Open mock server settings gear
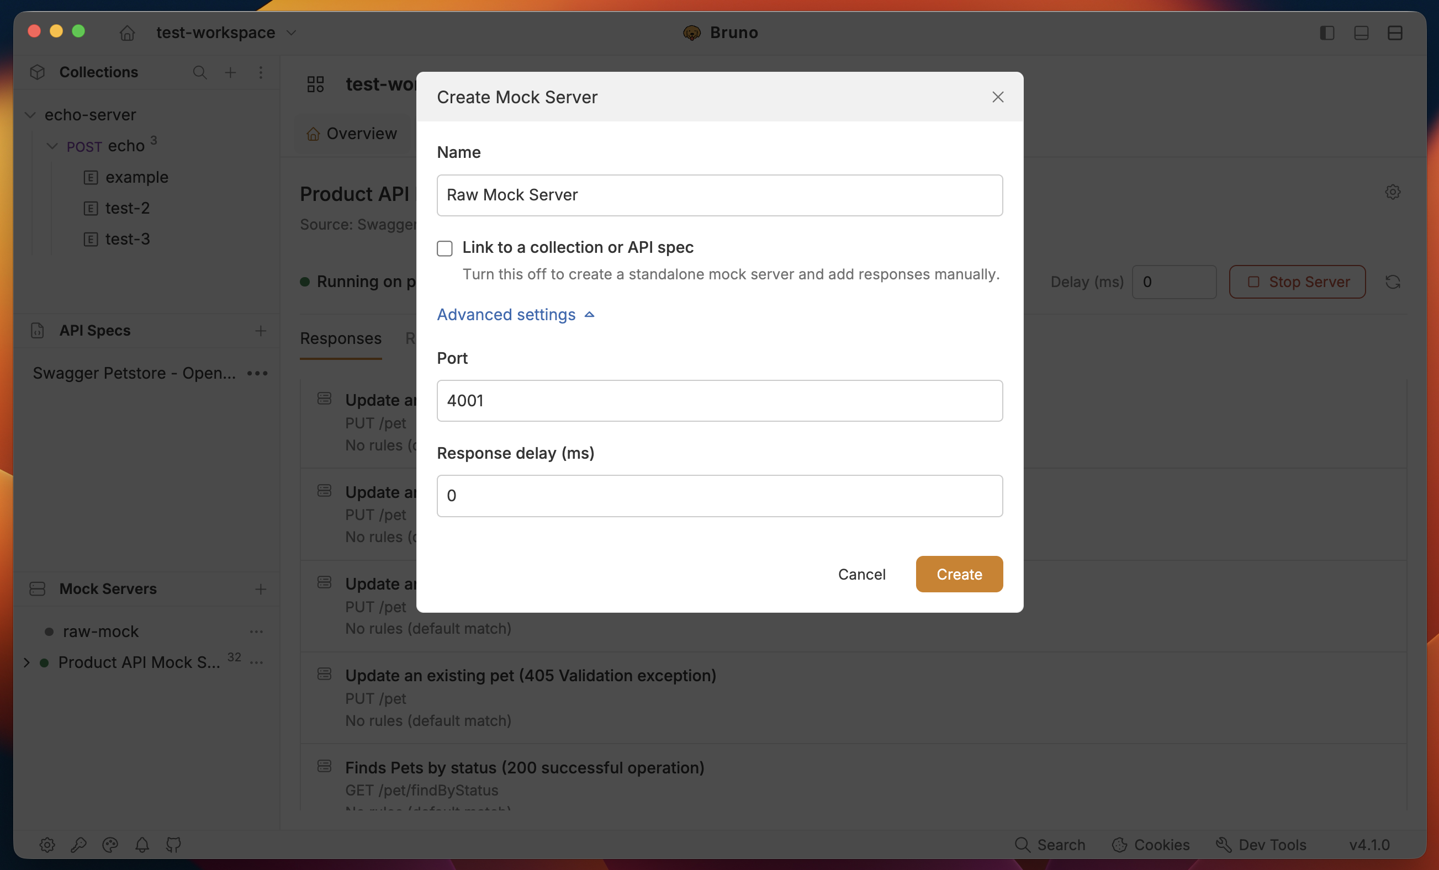Image resolution: width=1439 pixels, height=870 pixels. (1393, 192)
